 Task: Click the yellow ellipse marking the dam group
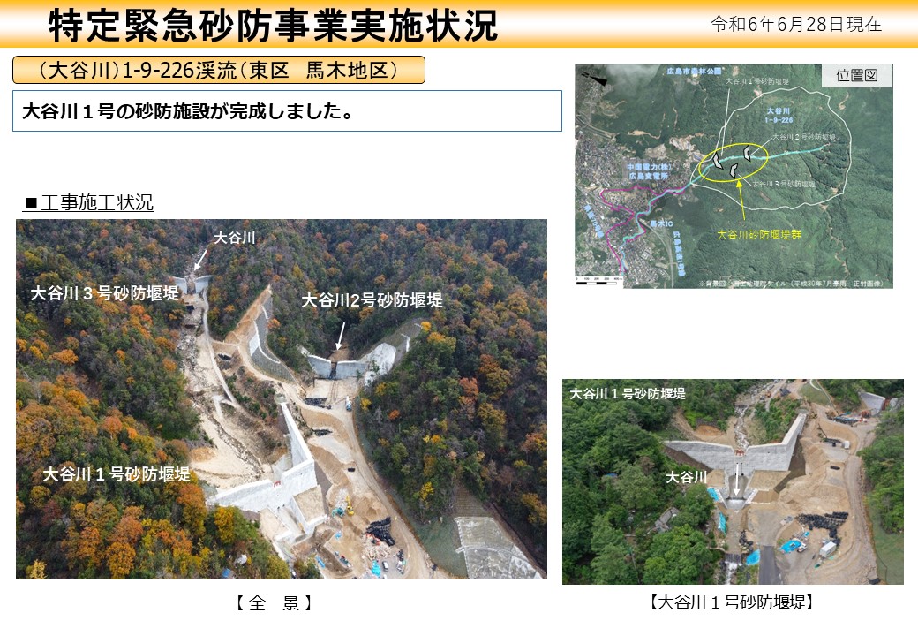[x=733, y=162]
